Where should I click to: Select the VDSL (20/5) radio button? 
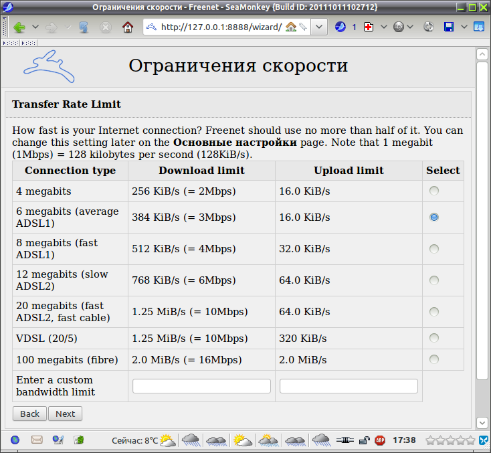click(x=433, y=338)
